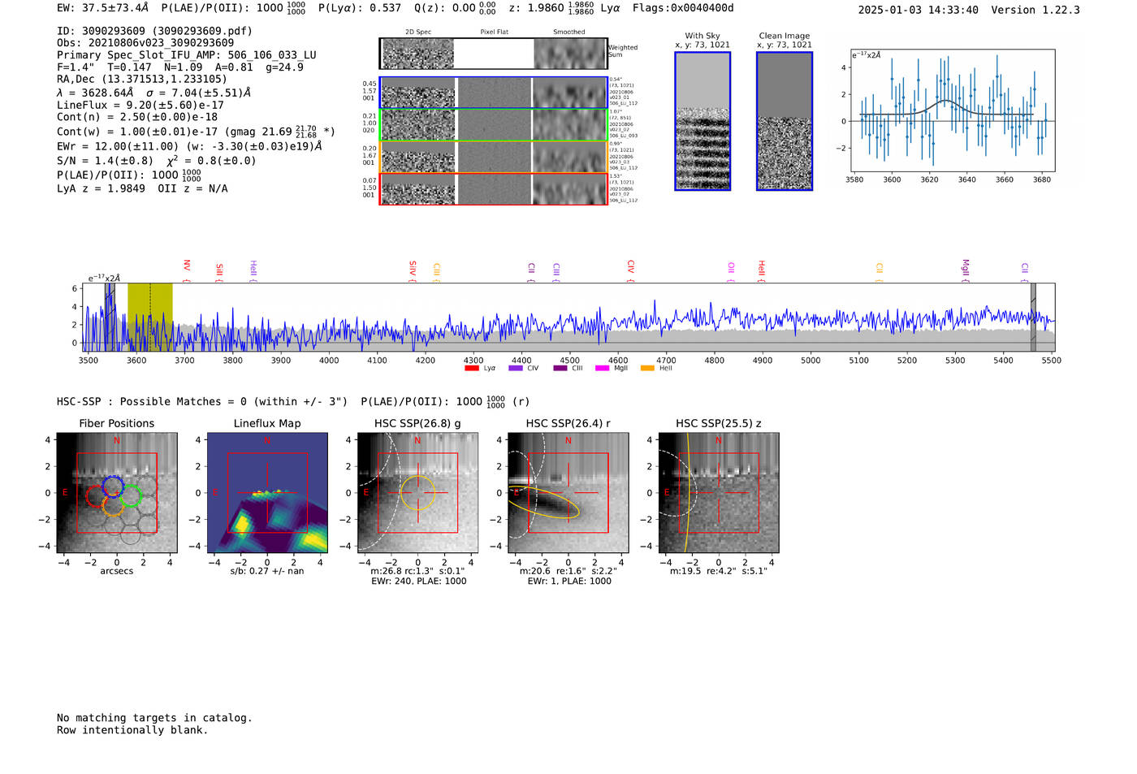Click the red fiber circle in Fiber Positions
The height and width of the screenshot is (774, 1137).
[x=97, y=495]
